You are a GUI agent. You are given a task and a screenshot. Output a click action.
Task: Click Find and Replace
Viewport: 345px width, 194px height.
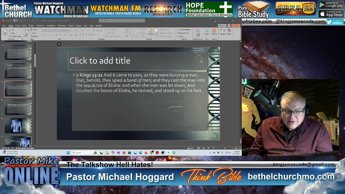pyautogui.click(x=184, y=30)
